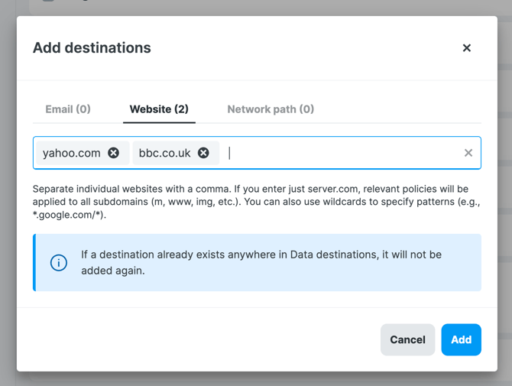This screenshot has height=386, width=512.
Task: Remove the yahoo.com website chip
Action: coord(114,153)
